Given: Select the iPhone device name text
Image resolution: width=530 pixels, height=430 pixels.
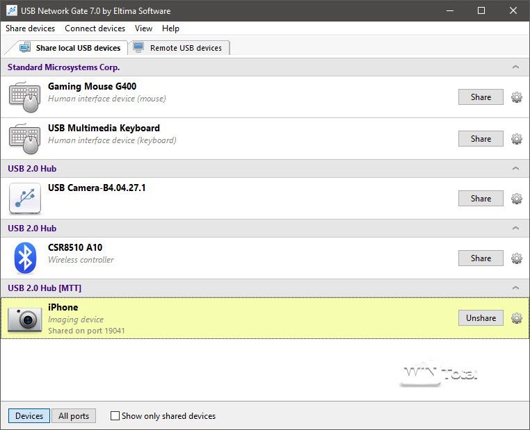Looking at the screenshot, I should (63, 307).
